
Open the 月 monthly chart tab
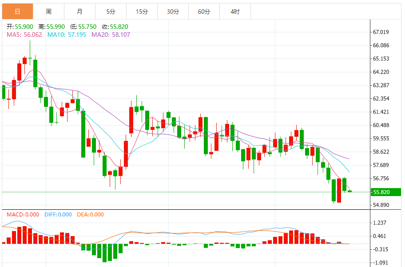(x=79, y=12)
